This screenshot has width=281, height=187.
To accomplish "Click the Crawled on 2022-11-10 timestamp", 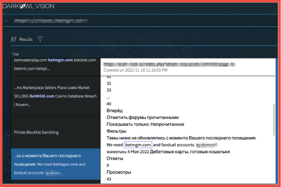I will tap(135, 70).
